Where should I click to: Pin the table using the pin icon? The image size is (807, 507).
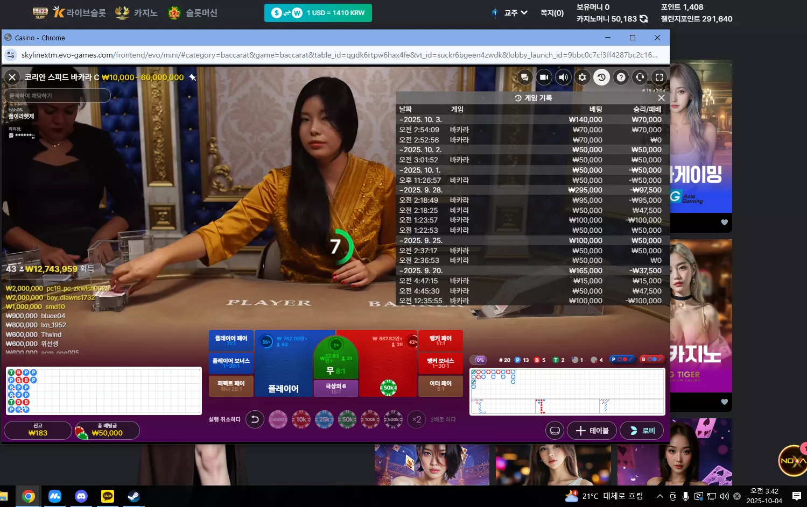pos(192,77)
